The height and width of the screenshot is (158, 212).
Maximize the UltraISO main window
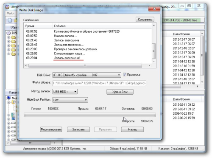click(x=189, y=6)
